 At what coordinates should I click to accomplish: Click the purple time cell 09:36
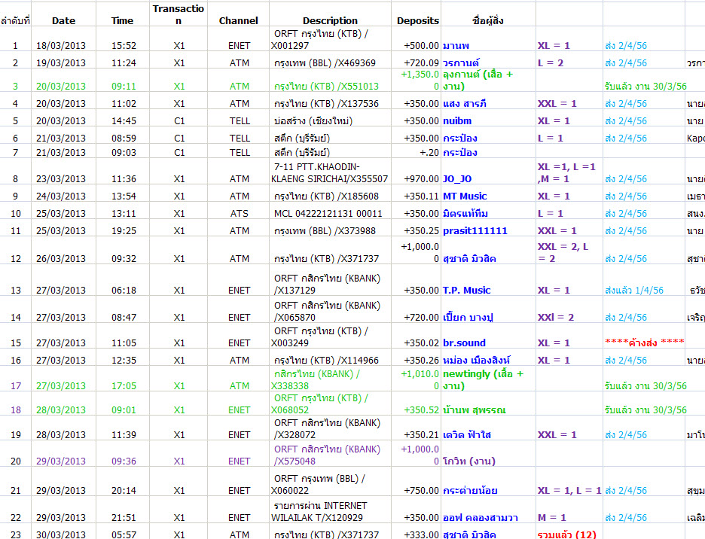pos(124,454)
